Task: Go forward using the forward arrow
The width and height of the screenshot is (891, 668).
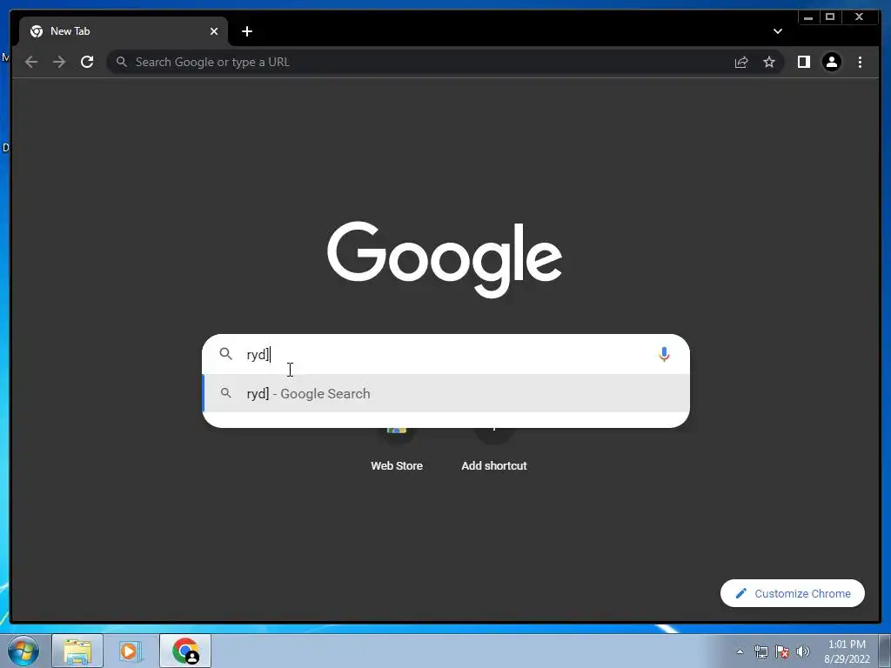Action: click(x=59, y=62)
